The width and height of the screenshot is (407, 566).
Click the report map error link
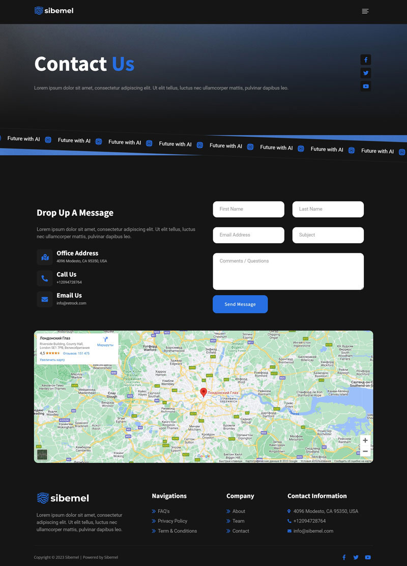click(x=353, y=461)
